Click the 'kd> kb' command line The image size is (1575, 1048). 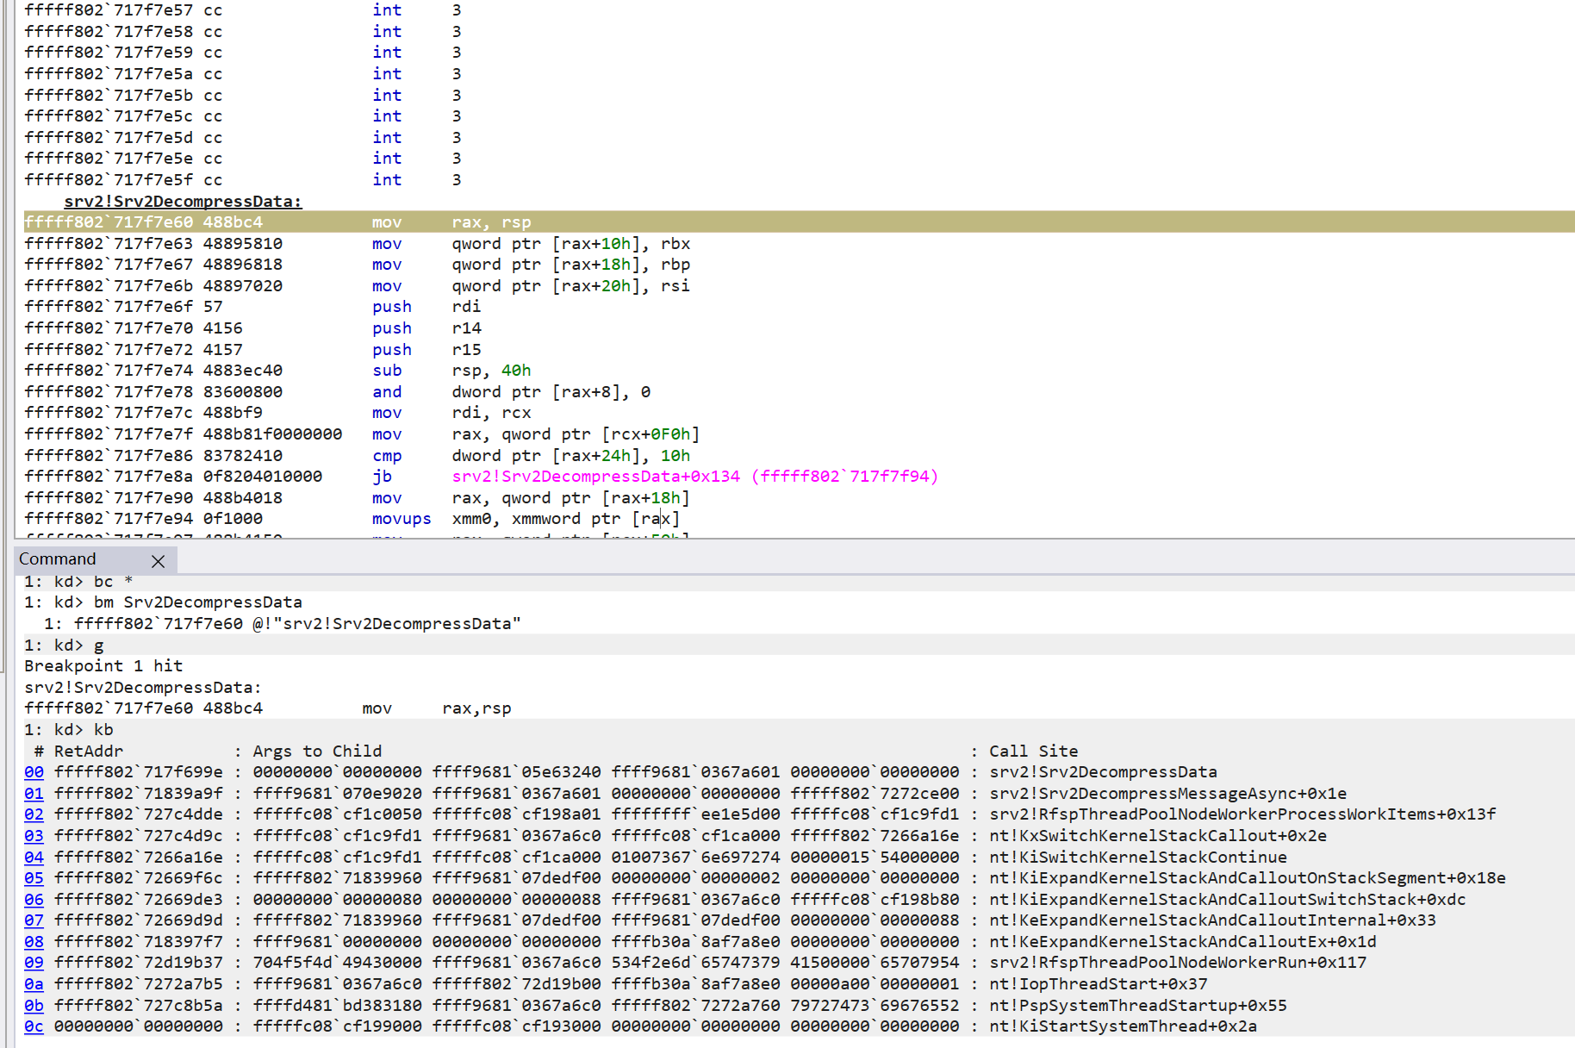pyautogui.click(x=69, y=730)
